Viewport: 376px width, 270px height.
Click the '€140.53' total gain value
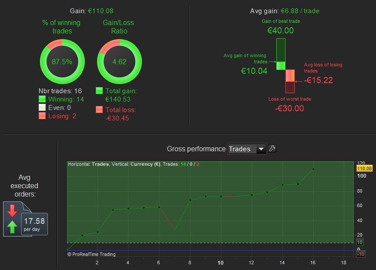pos(118,99)
